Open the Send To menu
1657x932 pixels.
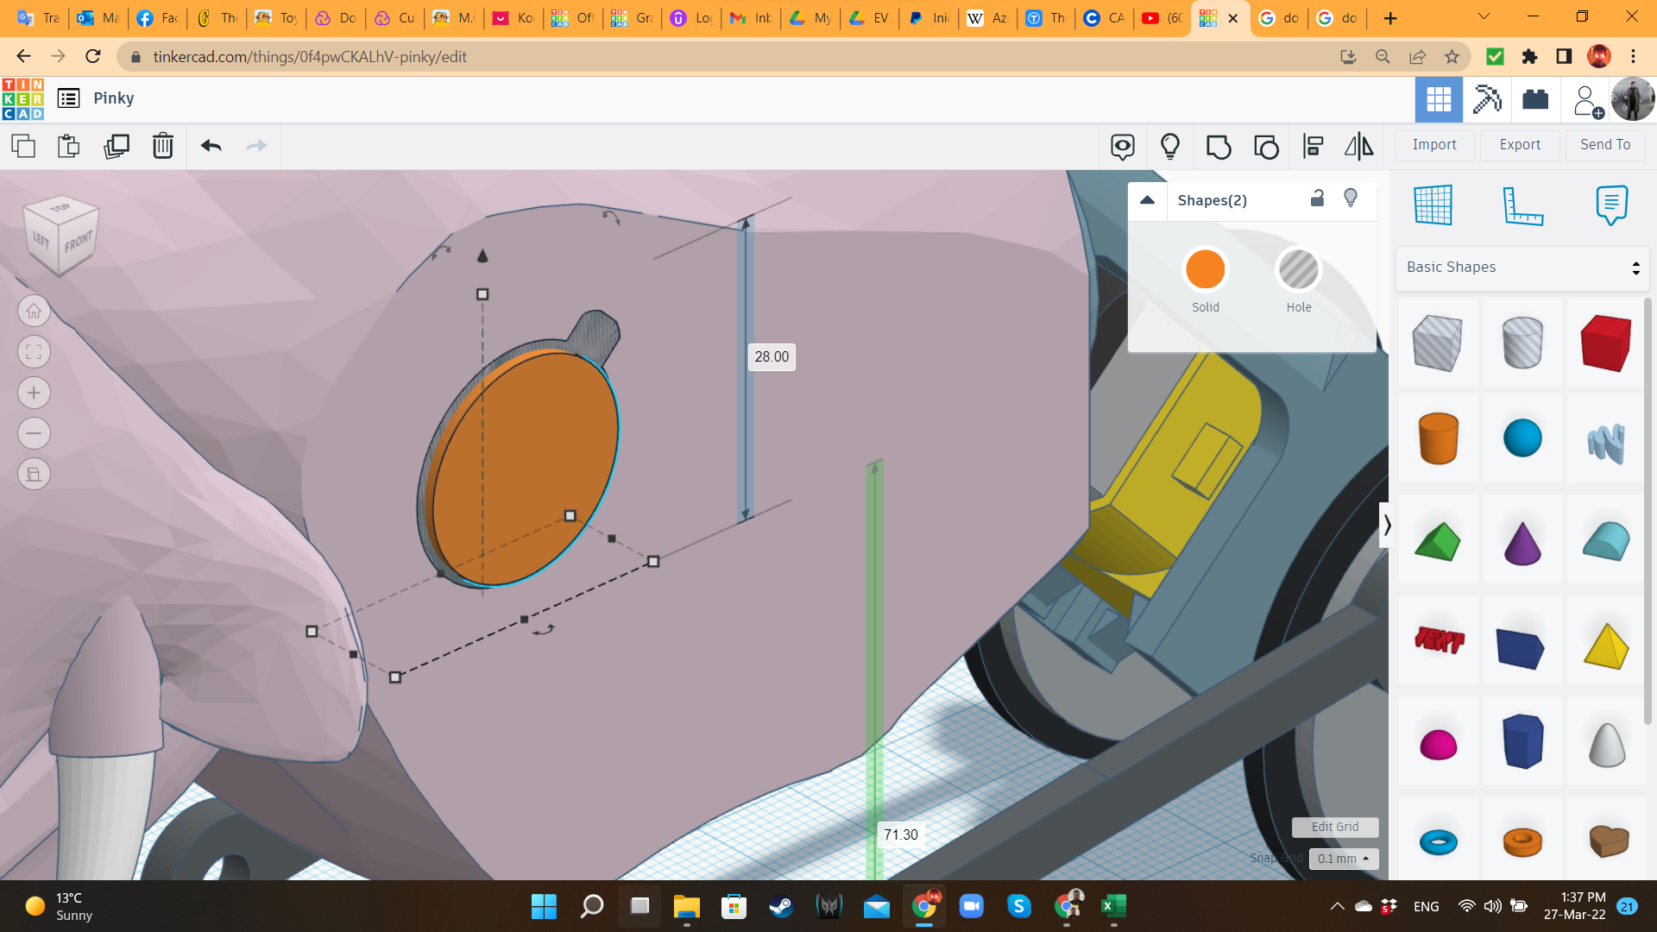[1605, 145]
